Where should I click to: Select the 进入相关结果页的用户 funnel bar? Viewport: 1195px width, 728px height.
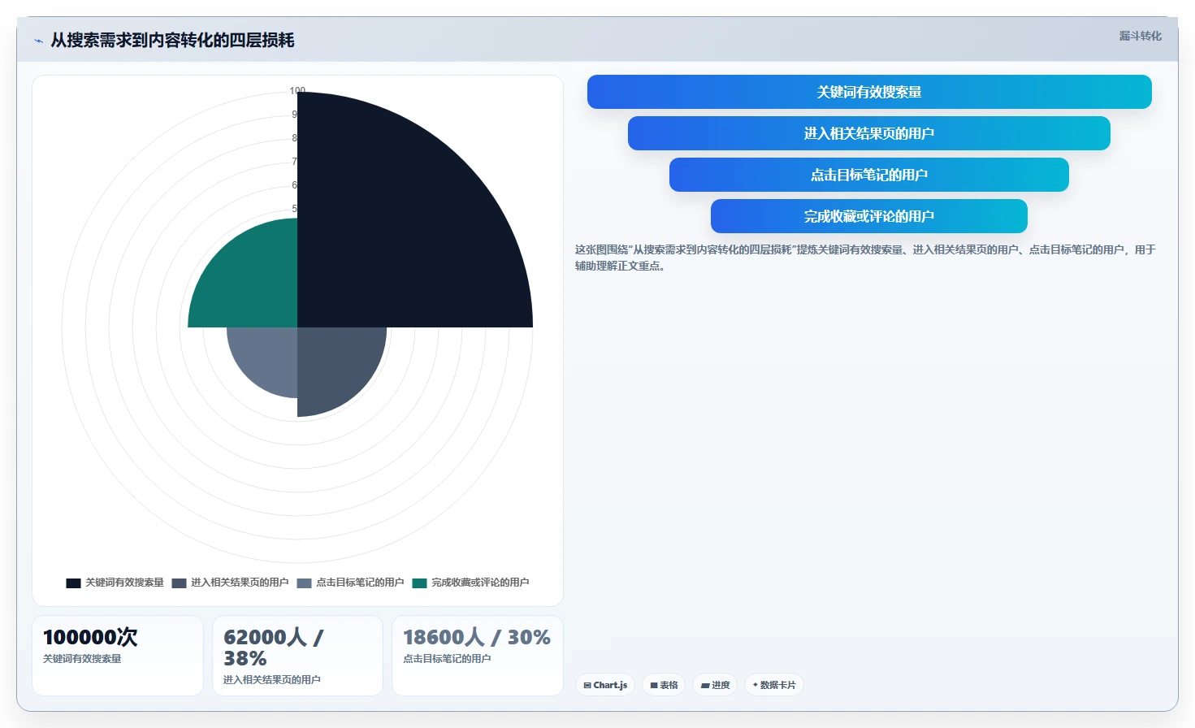(x=869, y=133)
